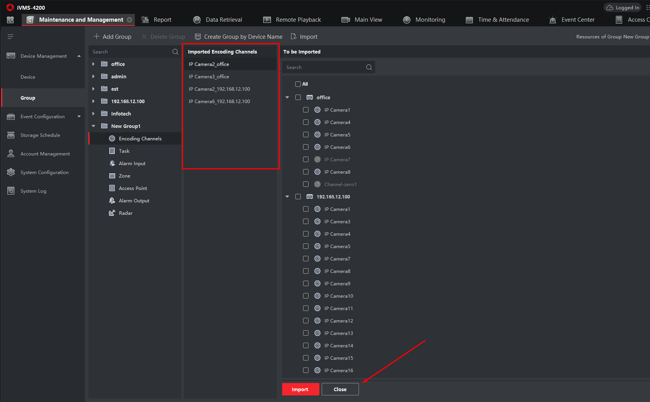Enable the IP Camera16 checkbox

pos(306,371)
